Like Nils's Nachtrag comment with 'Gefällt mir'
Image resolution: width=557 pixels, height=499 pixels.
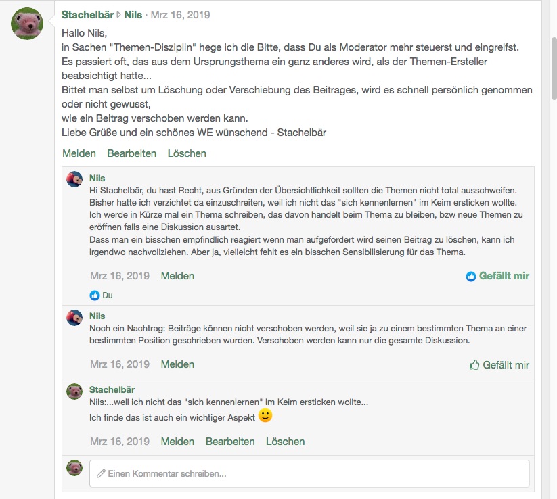coord(499,365)
